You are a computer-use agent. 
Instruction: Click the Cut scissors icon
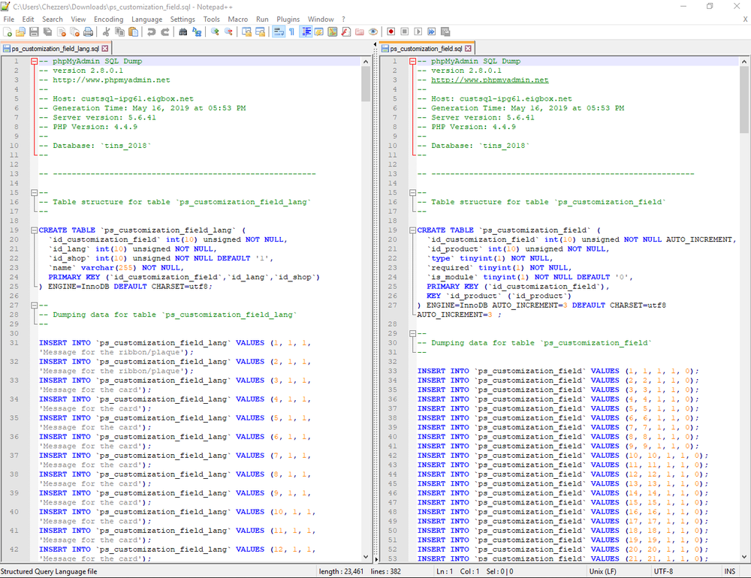coord(107,32)
